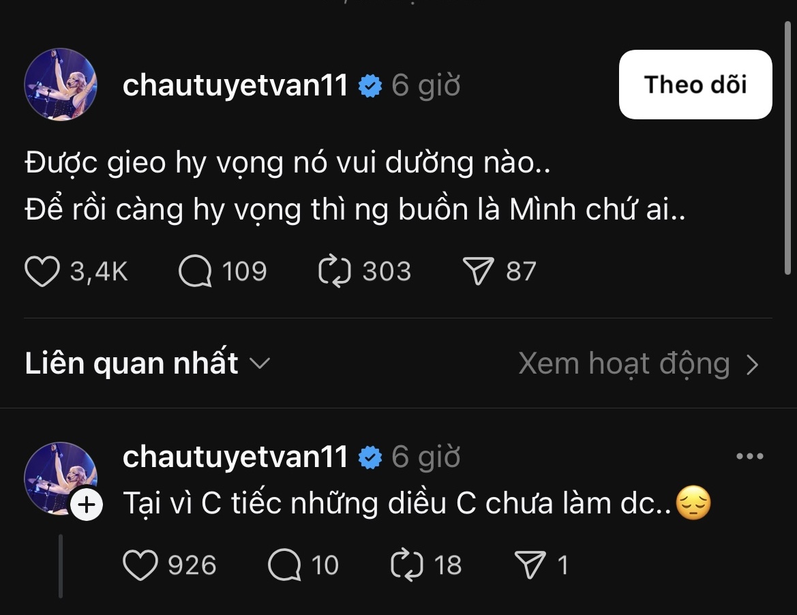The height and width of the screenshot is (615, 797).
Task: Click the main post '6 giờ' timestamp
Action: click(425, 86)
